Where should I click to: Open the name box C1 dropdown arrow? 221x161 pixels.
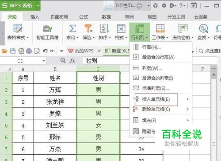click(43, 61)
